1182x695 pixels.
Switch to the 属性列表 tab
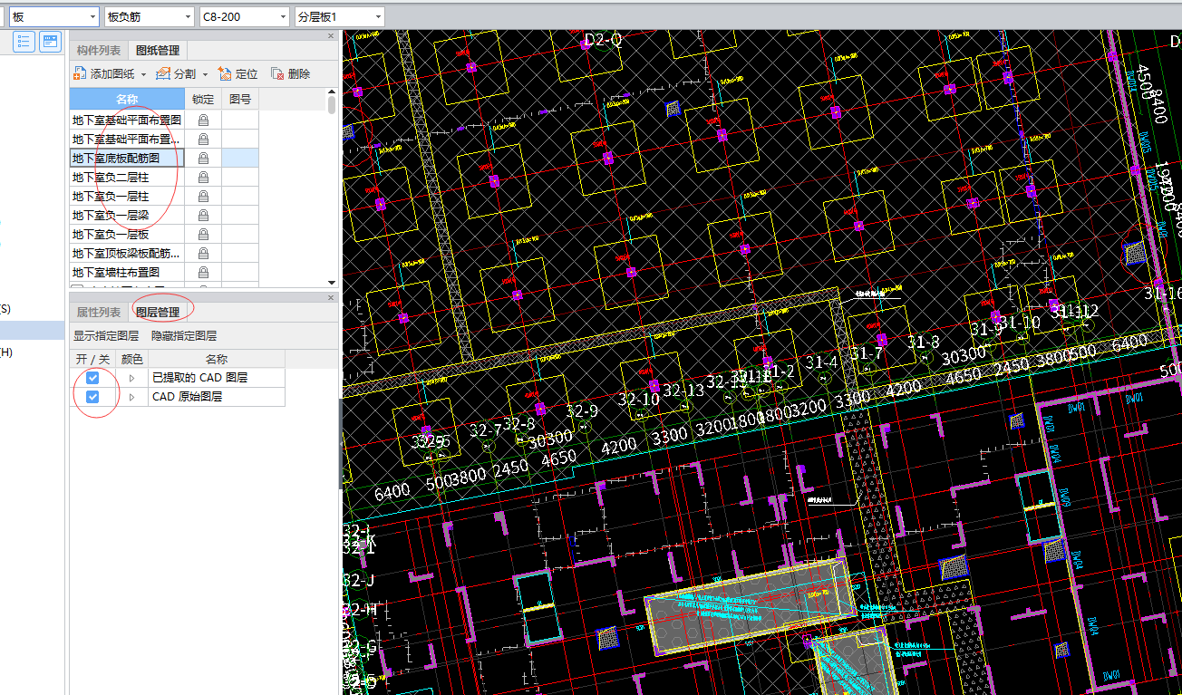pos(99,313)
